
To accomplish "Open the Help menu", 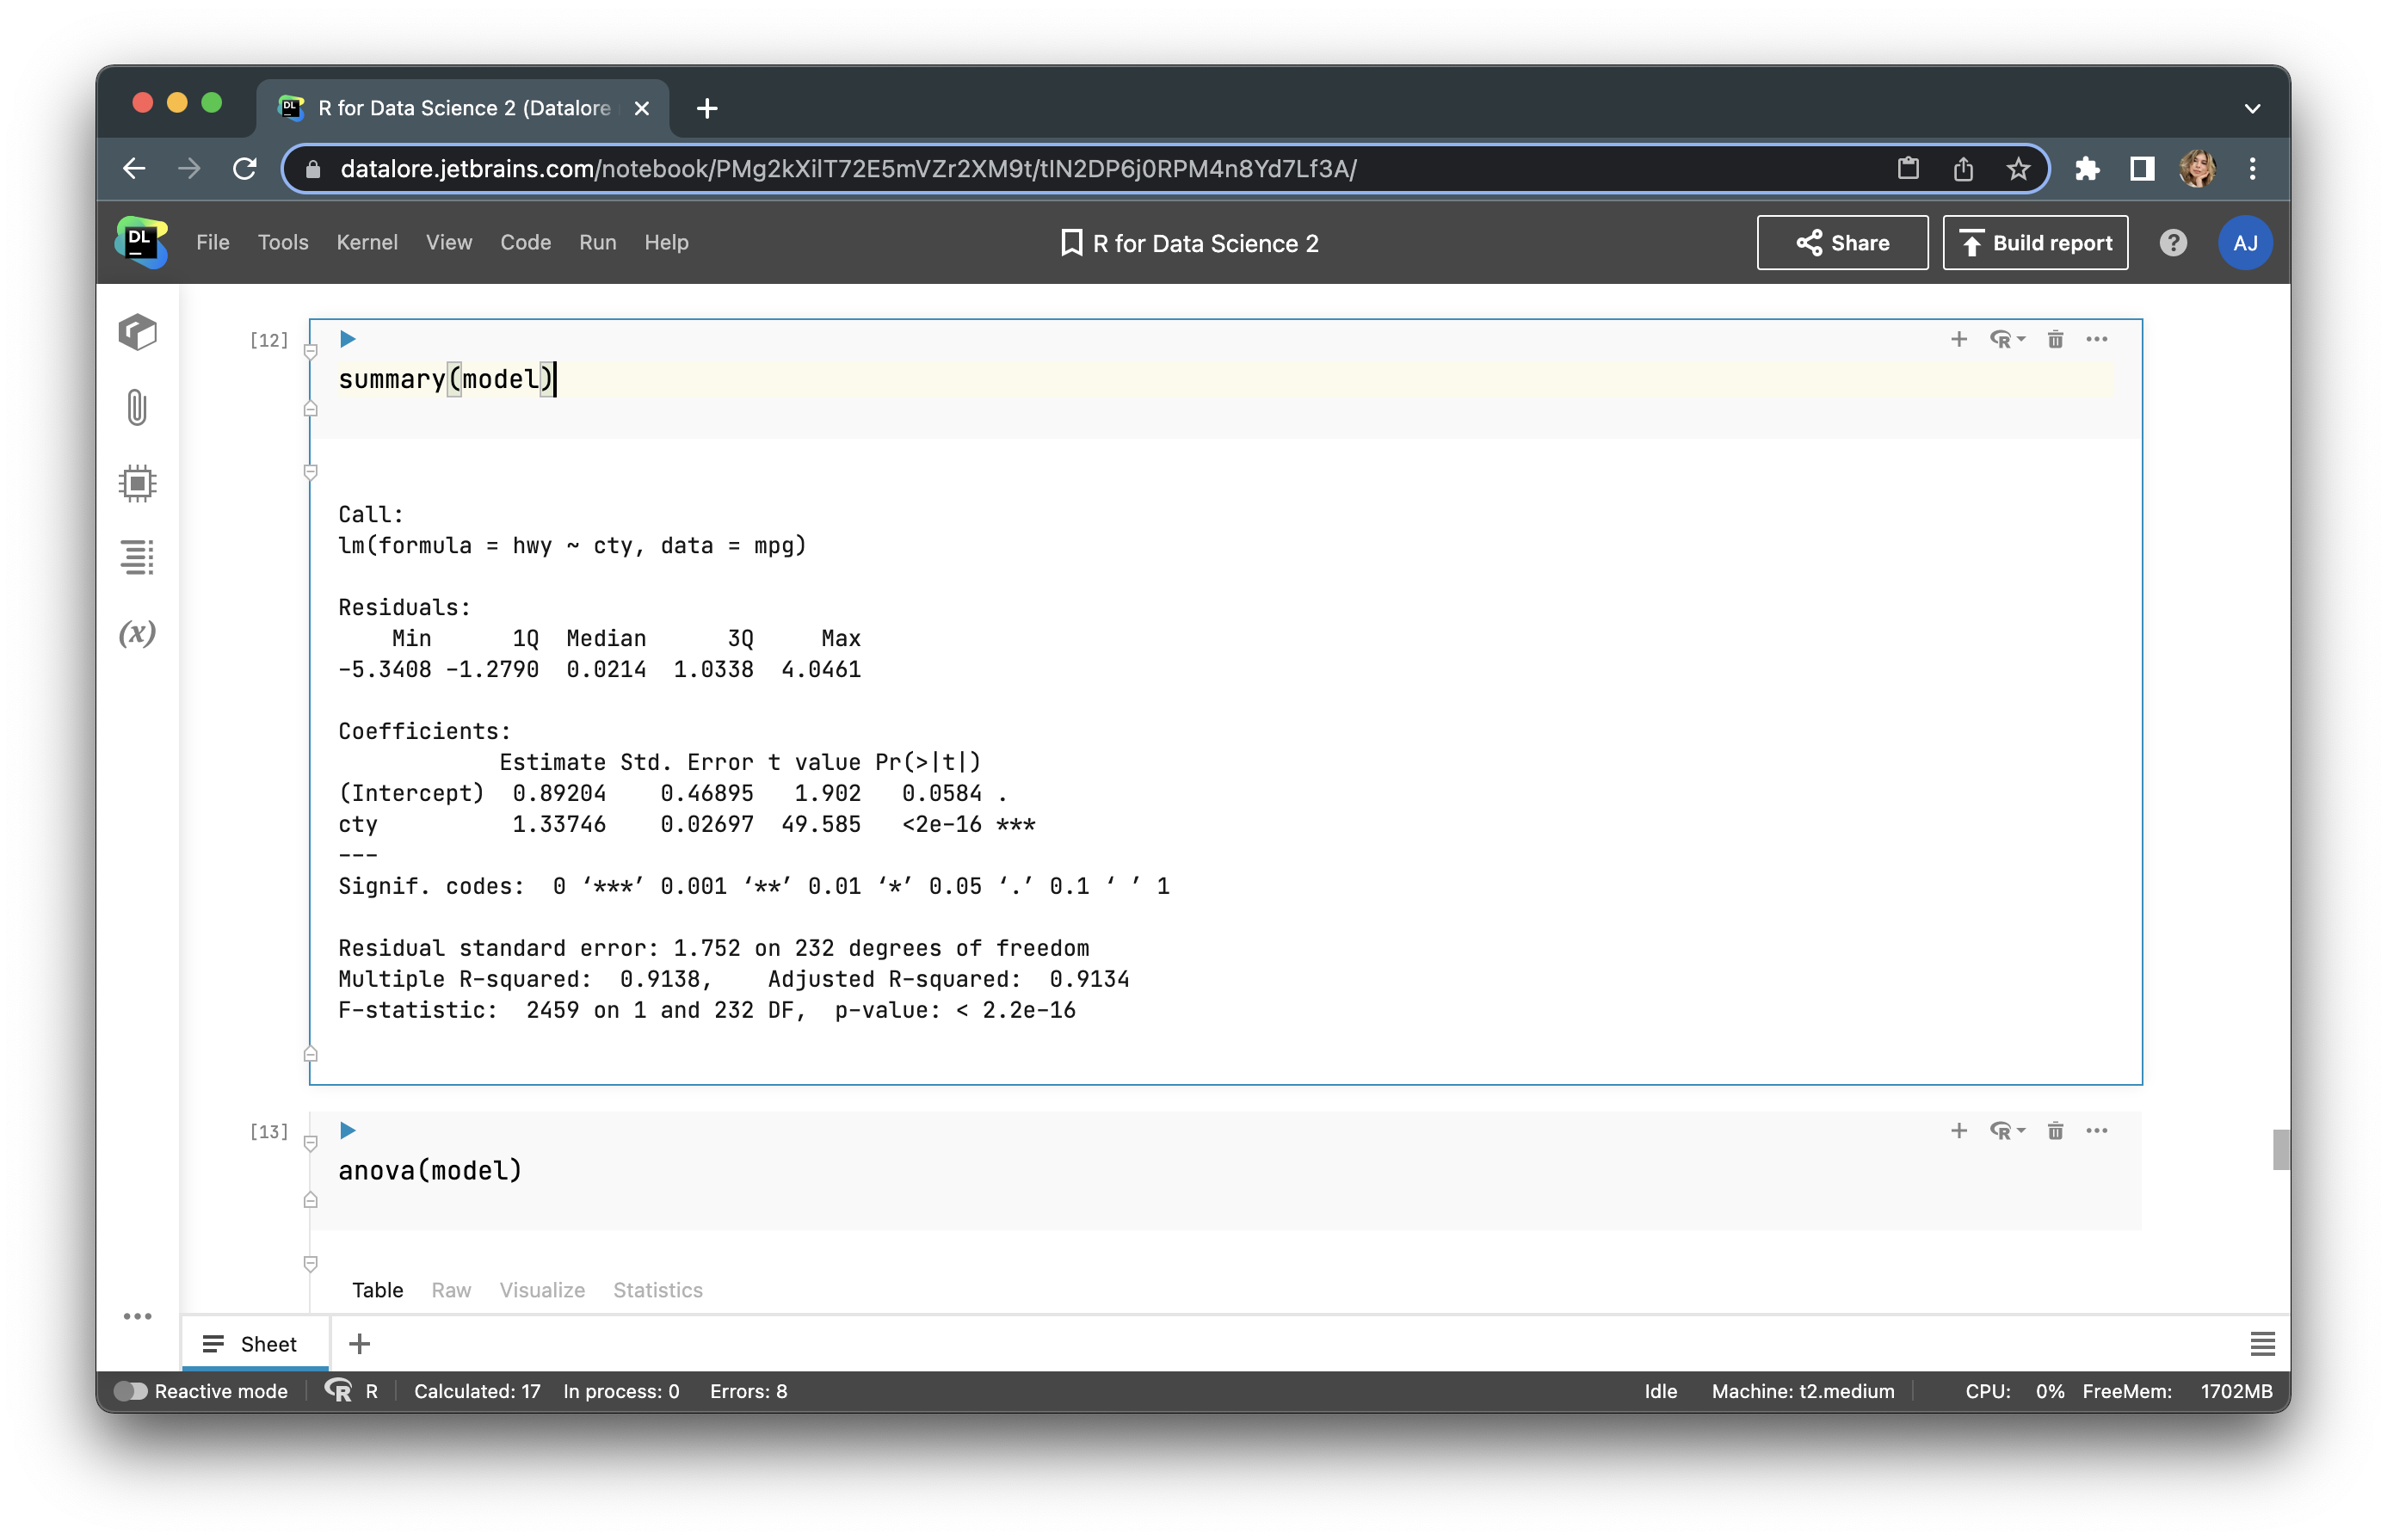I will [666, 242].
